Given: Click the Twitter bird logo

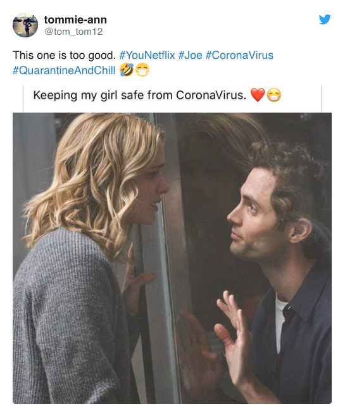Looking at the screenshot, I should (x=325, y=19).
